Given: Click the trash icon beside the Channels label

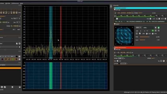Looking at the screenshot, I should click(x=111, y=6).
